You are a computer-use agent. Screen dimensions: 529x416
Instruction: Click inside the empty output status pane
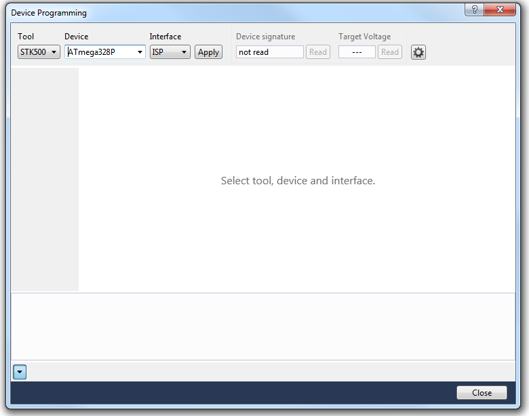[x=262, y=327]
